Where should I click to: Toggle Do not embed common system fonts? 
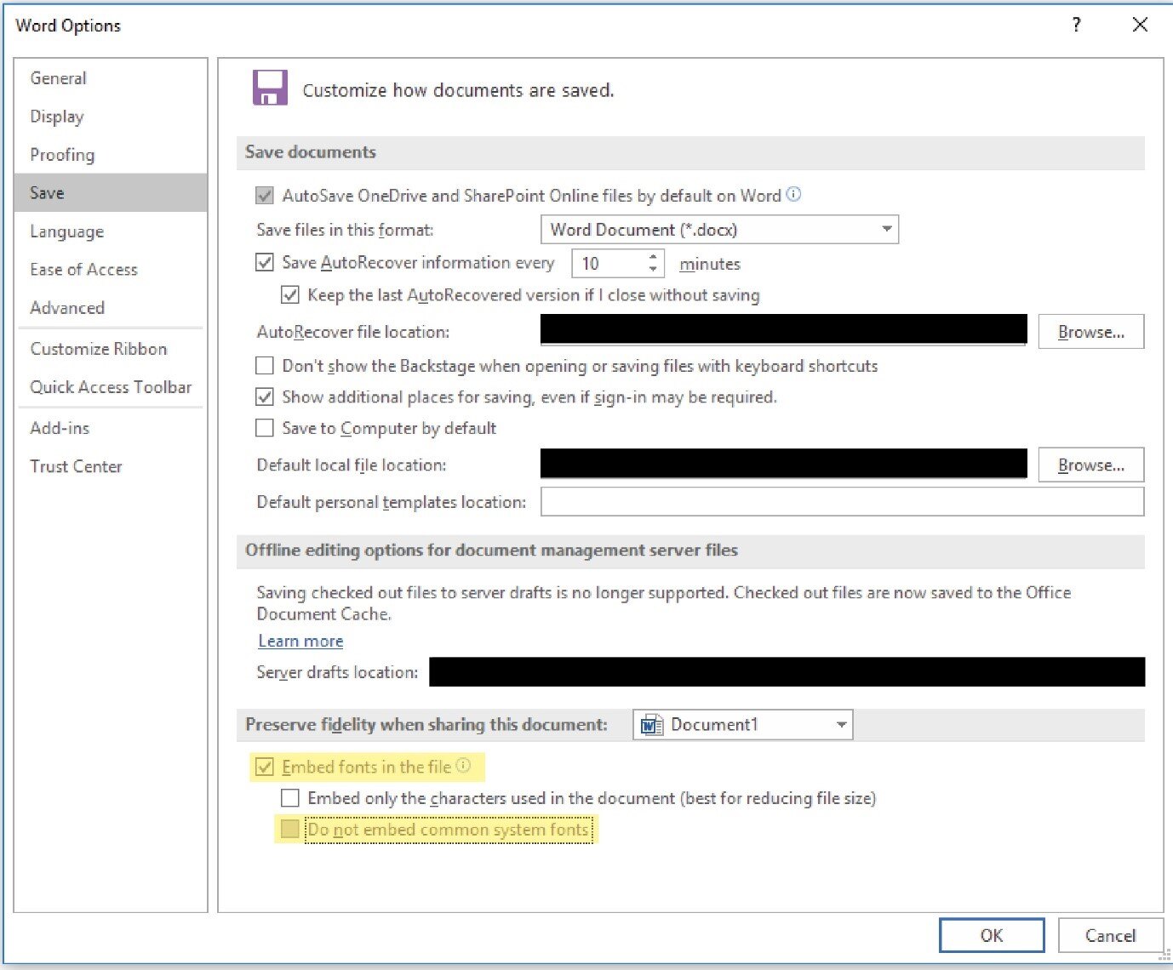click(289, 828)
